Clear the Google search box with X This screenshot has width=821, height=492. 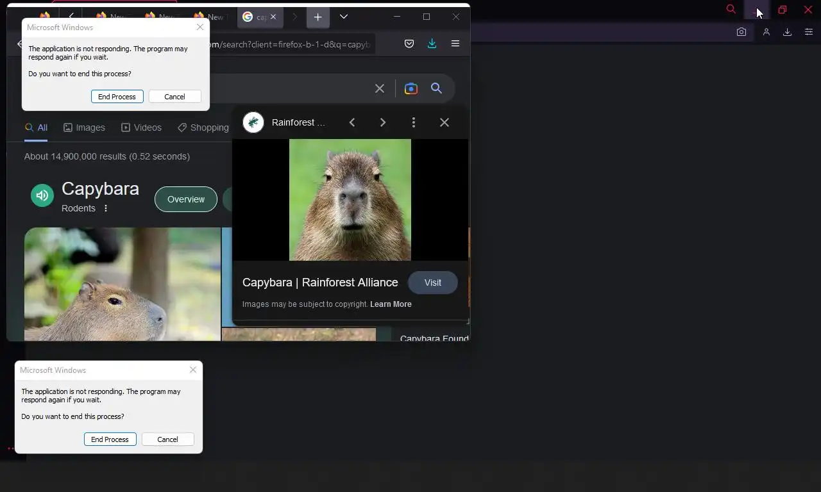tap(380, 88)
